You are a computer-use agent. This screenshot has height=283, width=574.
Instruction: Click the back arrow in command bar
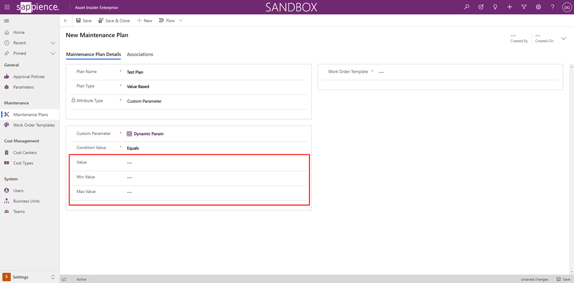pos(66,20)
